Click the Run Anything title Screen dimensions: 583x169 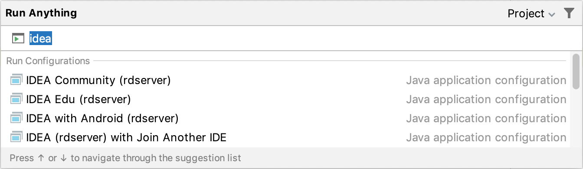click(41, 13)
